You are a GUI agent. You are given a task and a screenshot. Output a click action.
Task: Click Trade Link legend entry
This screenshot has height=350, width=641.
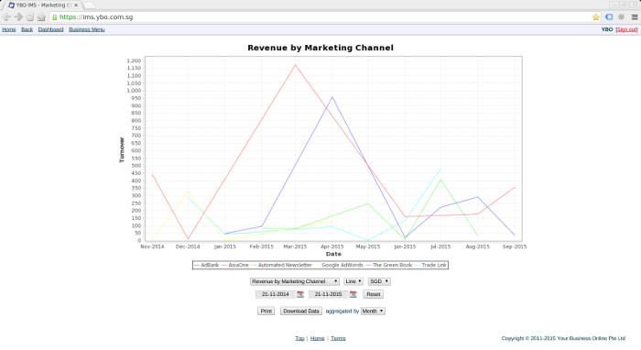pyautogui.click(x=430, y=265)
